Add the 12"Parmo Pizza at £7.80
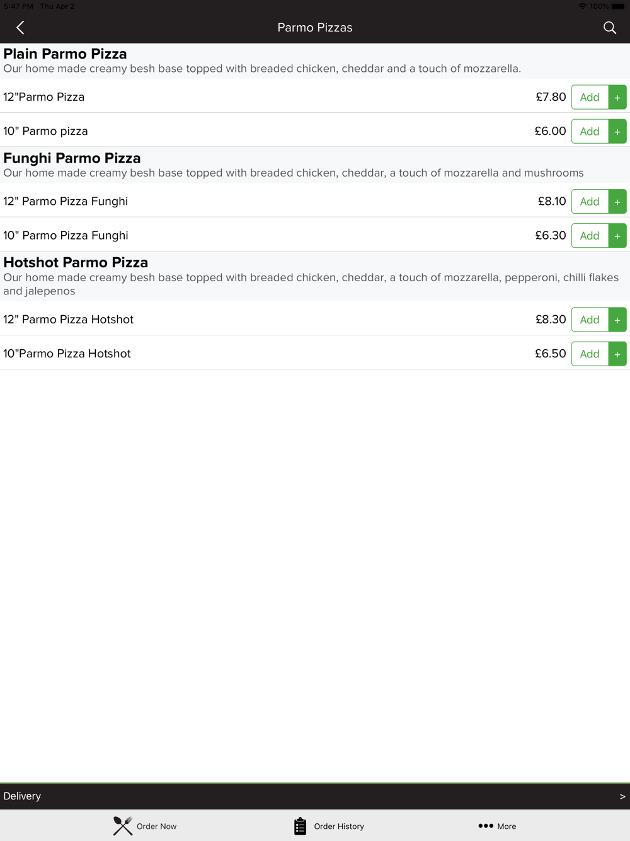The width and height of the screenshot is (630, 841). tap(590, 97)
